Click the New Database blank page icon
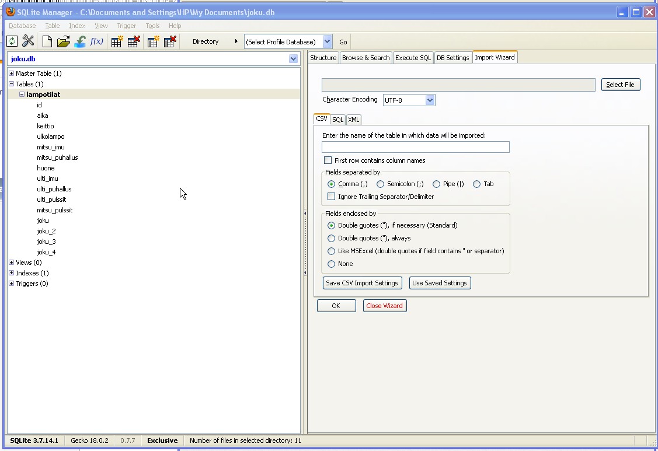This screenshot has width=658, height=451. [47, 41]
